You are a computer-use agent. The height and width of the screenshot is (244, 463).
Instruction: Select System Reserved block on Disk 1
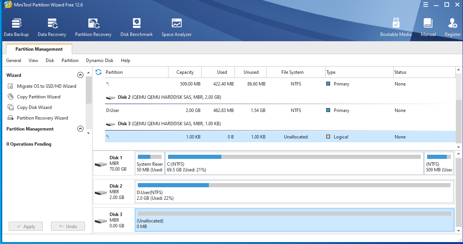[150, 163]
